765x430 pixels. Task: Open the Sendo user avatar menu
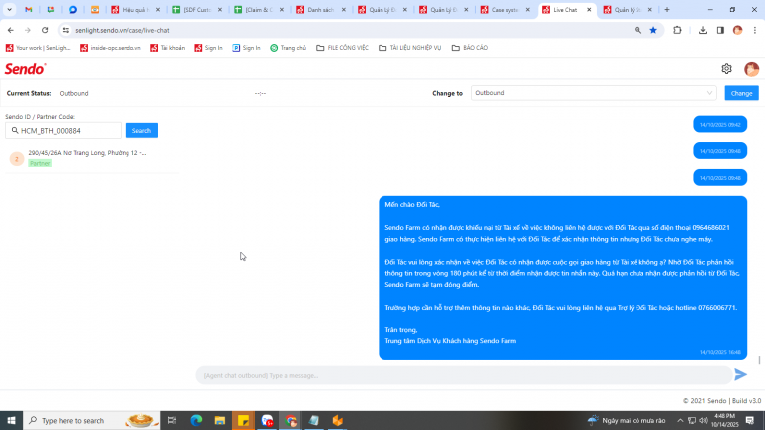751,69
